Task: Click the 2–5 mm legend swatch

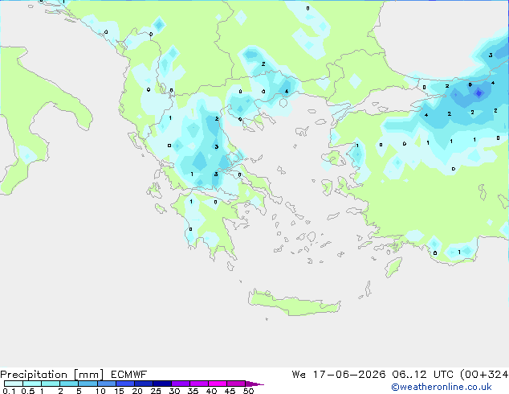Action: click(69, 384)
